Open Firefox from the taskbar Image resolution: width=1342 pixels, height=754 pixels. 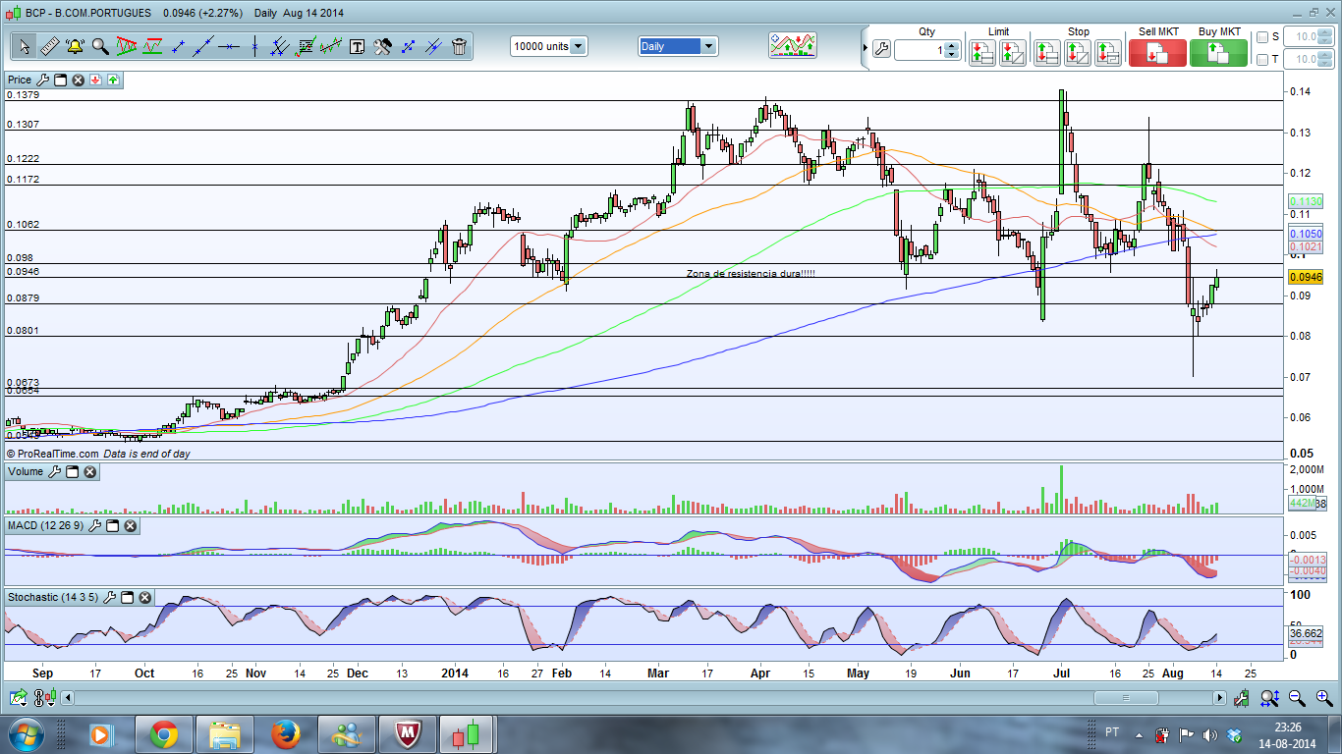(285, 734)
